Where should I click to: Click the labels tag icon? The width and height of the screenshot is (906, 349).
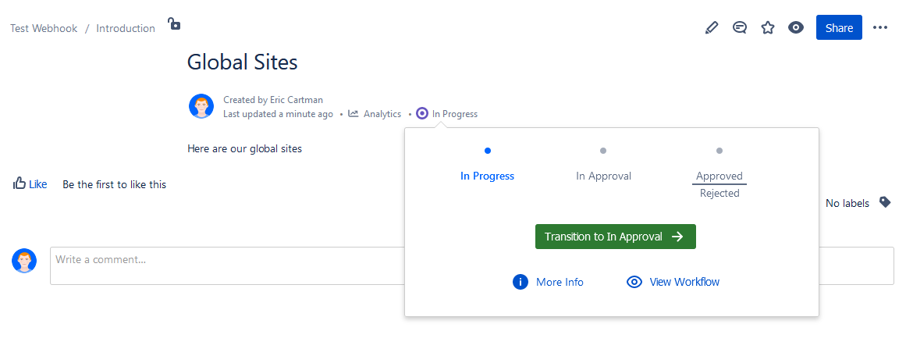point(885,202)
